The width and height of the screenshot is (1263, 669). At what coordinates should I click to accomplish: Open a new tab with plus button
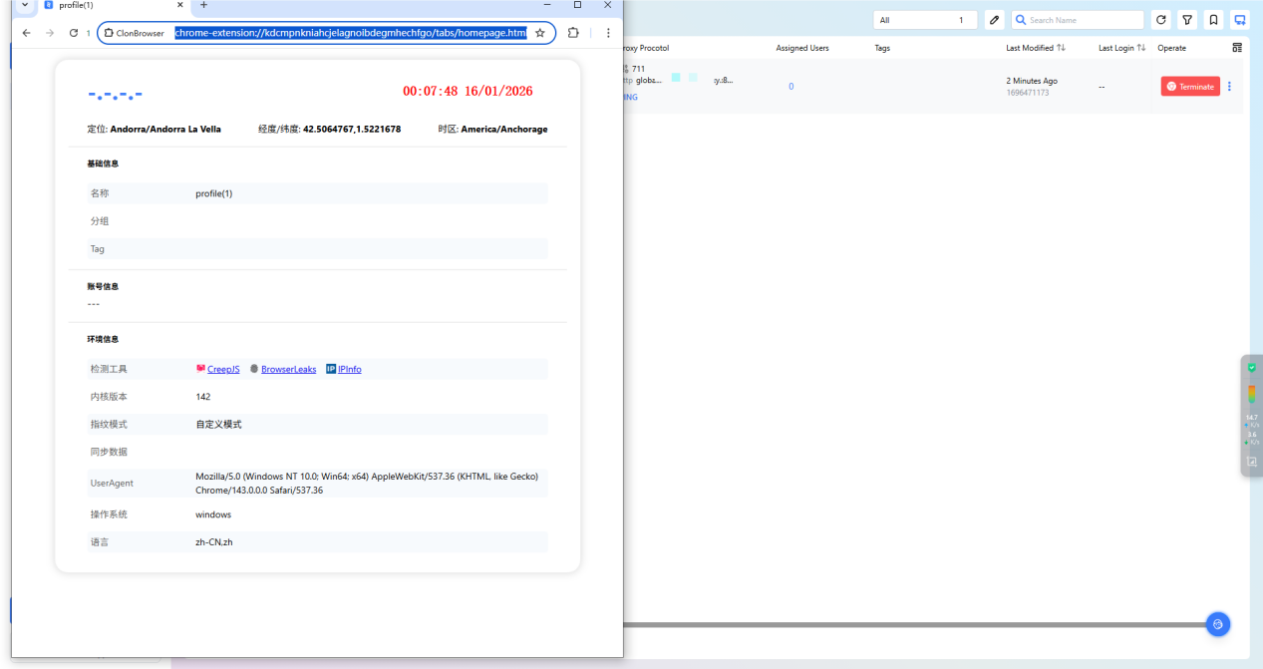point(203,5)
